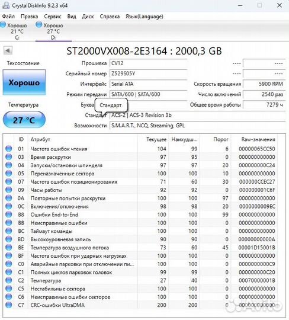Click the status icon for attribute C7
The height and width of the screenshot is (320, 289).
[8, 305]
